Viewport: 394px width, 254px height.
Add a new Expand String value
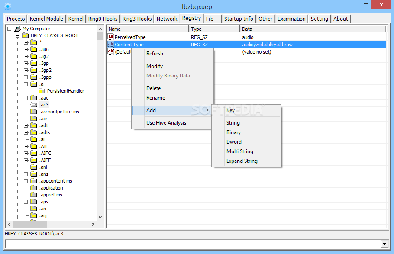[246, 161]
